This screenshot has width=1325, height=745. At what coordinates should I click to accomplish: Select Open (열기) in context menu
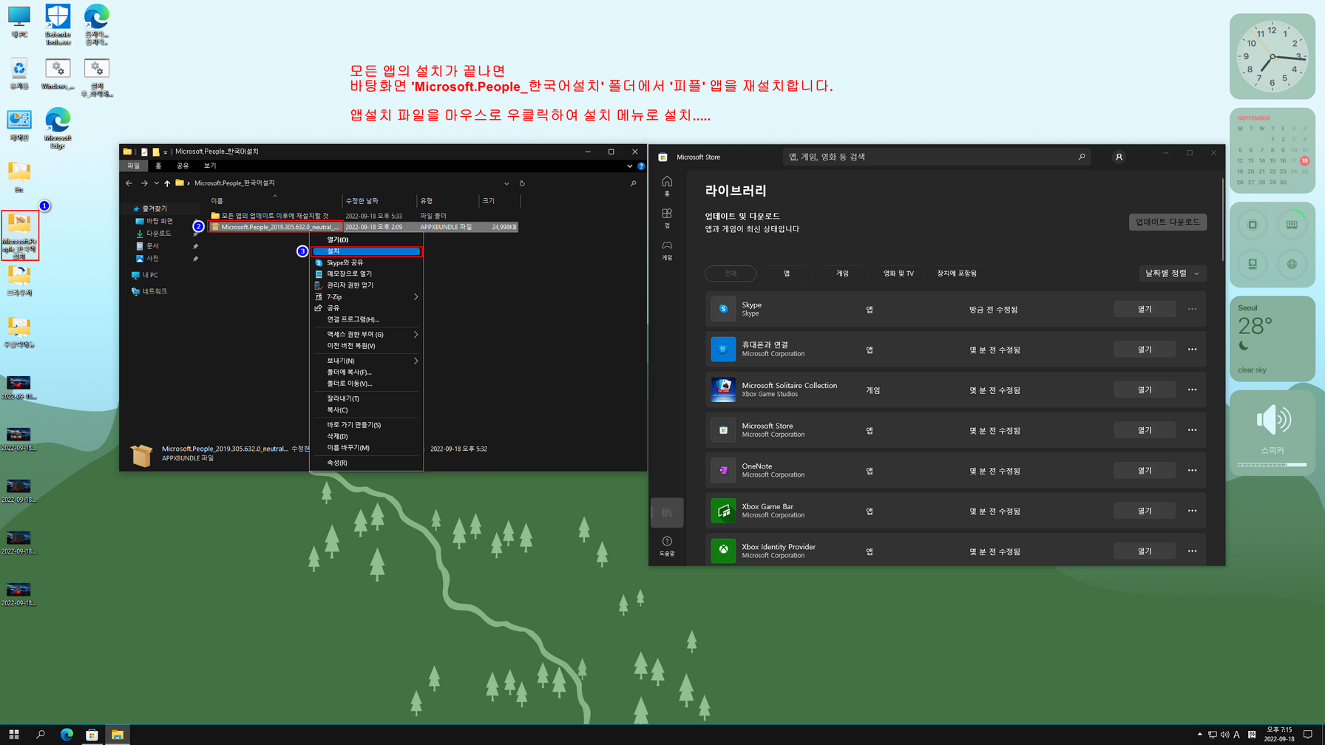[x=367, y=239]
